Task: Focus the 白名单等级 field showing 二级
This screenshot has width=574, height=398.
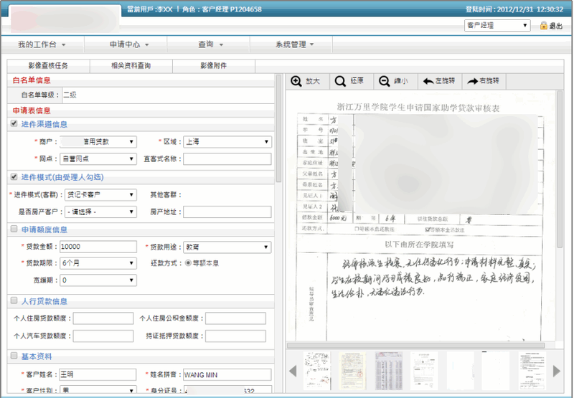Action: [168, 95]
